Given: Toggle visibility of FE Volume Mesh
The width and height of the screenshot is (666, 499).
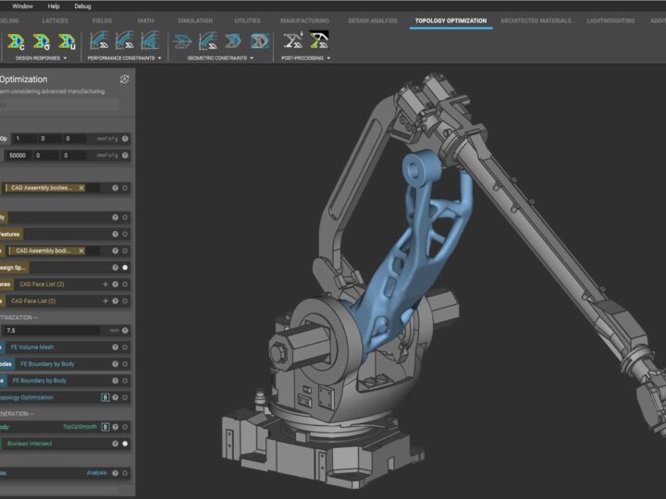Looking at the screenshot, I should [x=125, y=347].
